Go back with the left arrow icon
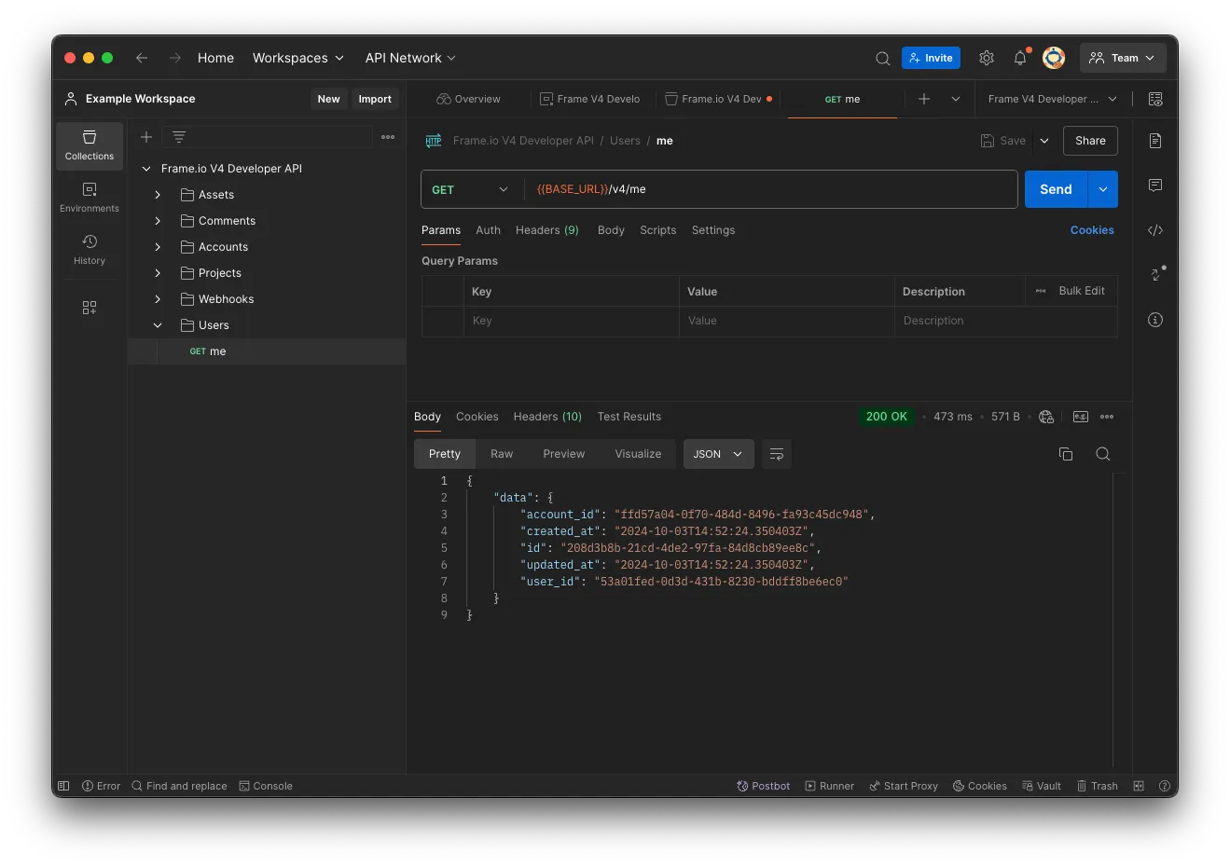The image size is (1230, 866). click(x=142, y=58)
